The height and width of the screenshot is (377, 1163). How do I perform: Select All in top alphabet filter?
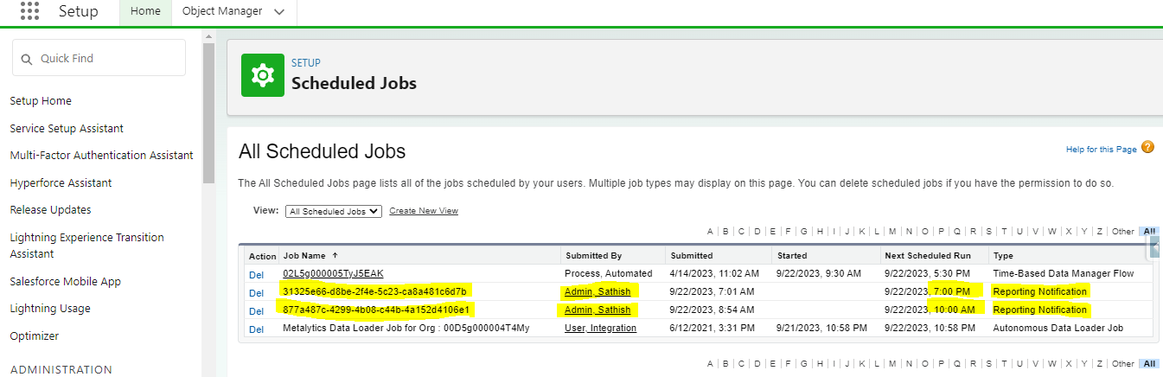(x=1149, y=231)
